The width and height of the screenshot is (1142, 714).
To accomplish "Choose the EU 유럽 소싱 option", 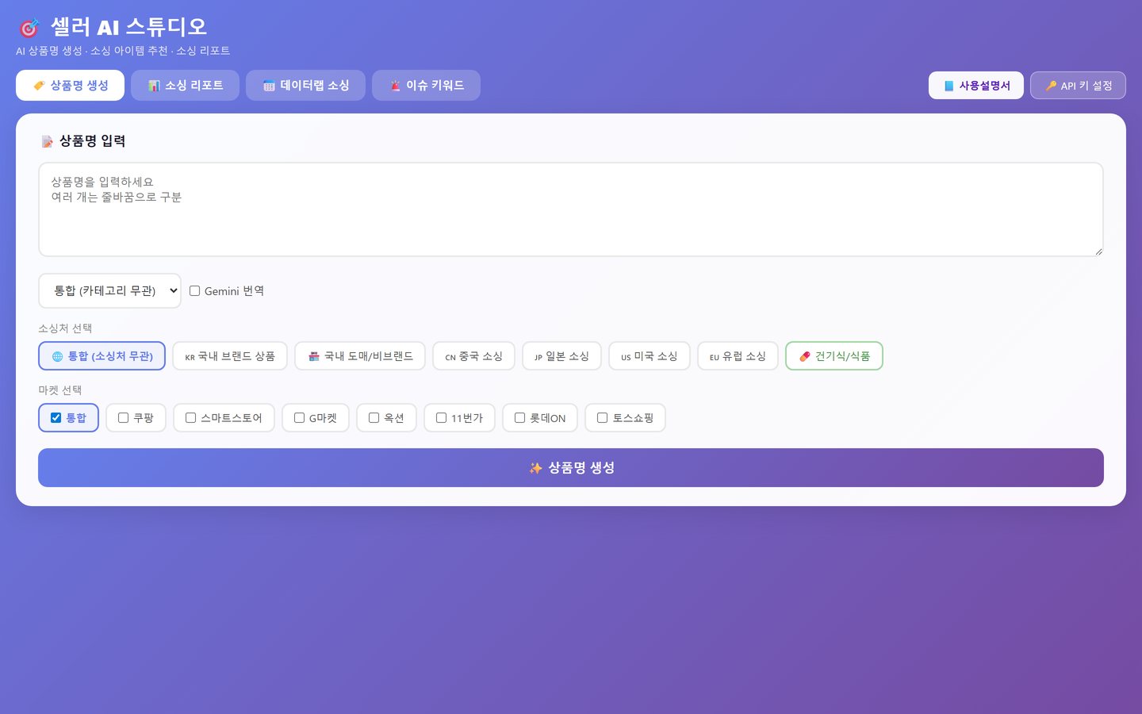I will pyautogui.click(x=738, y=356).
